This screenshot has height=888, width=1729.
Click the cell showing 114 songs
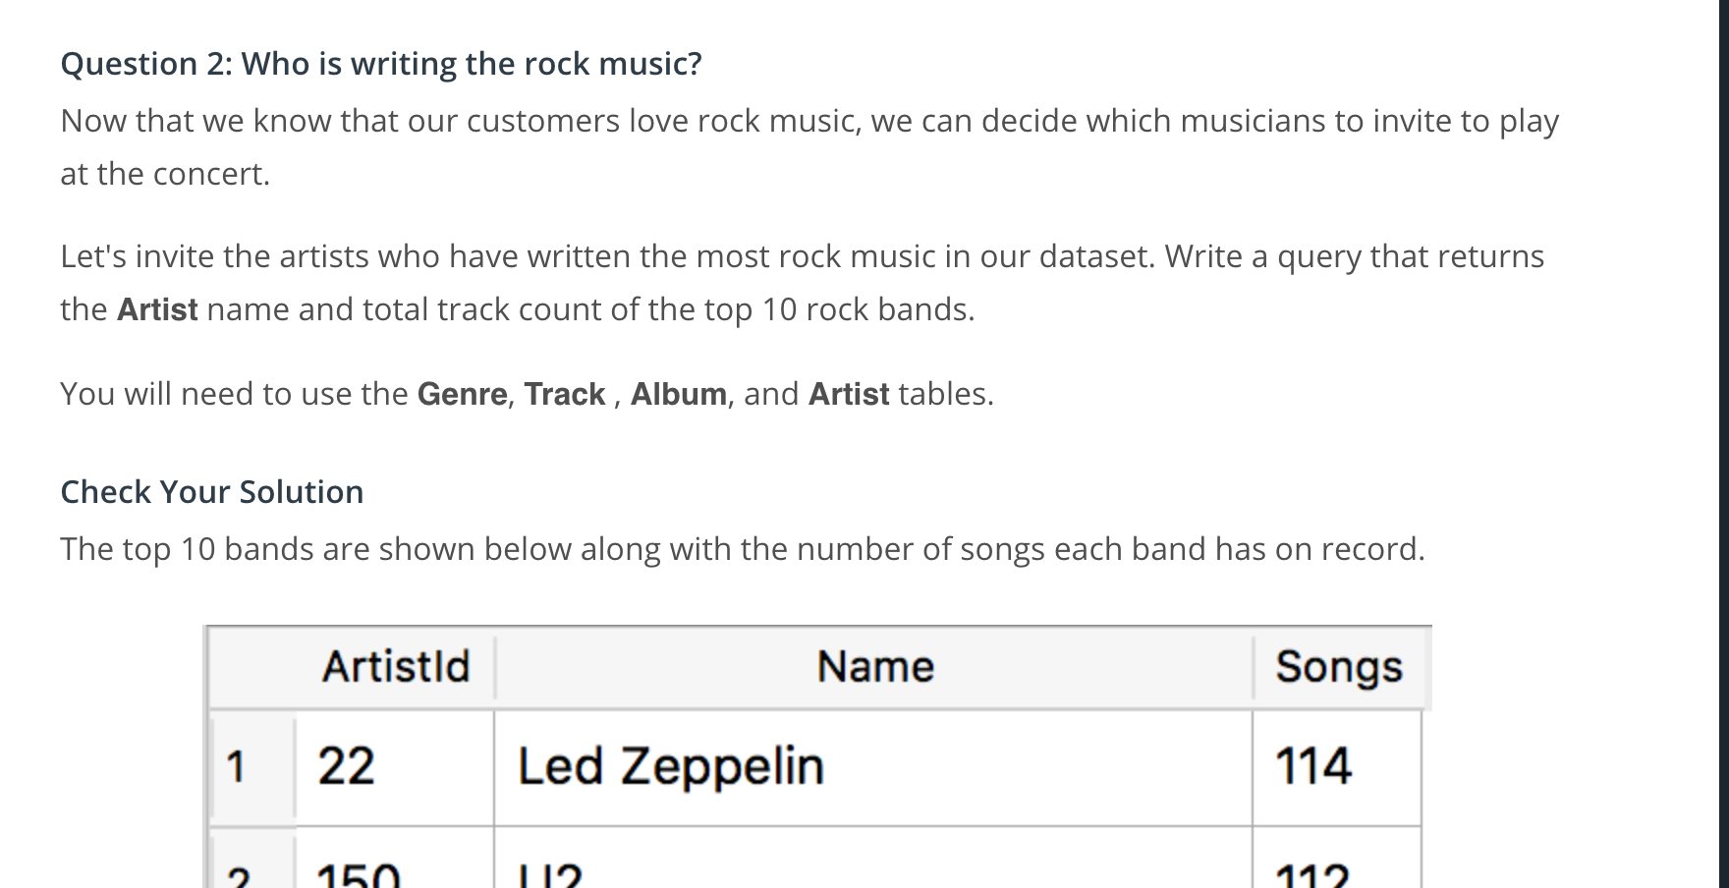pyautogui.click(x=1337, y=767)
